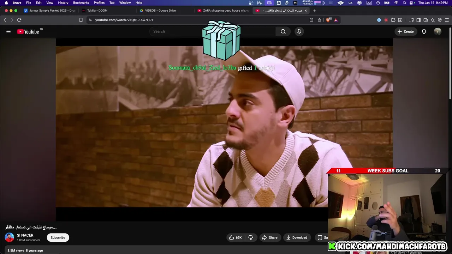
Task: Click the UA input source indicator
Action: click(x=350, y=2)
